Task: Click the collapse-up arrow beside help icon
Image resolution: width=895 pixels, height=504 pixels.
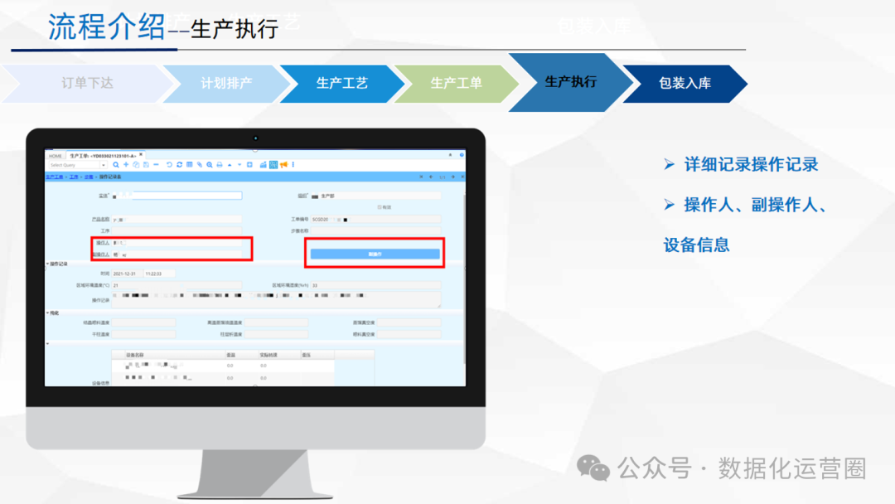Action: [x=450, y=155]
